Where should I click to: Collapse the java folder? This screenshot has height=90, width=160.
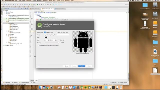coord(5,14)
